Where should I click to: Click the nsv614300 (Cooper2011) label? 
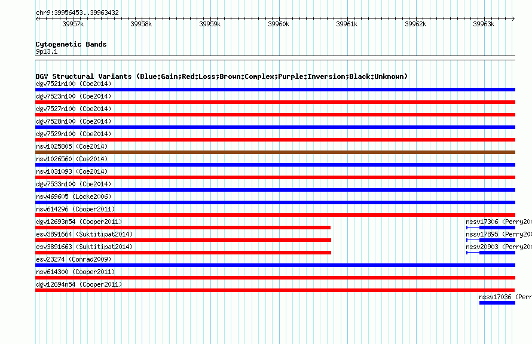tap(75, 272)
